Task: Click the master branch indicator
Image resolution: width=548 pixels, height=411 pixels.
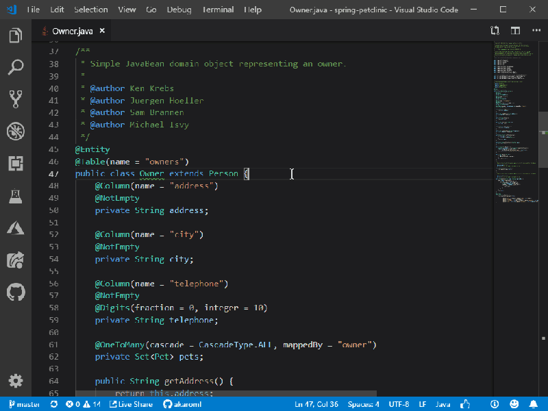Action: [24, 404]
